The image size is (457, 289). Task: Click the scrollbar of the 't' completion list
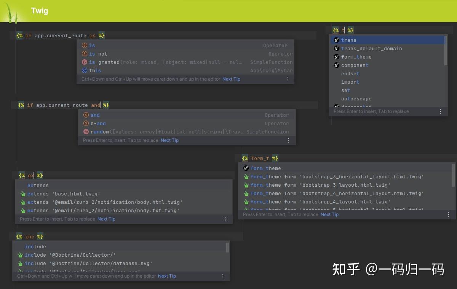pyautogui.click(x=446, y=51)
